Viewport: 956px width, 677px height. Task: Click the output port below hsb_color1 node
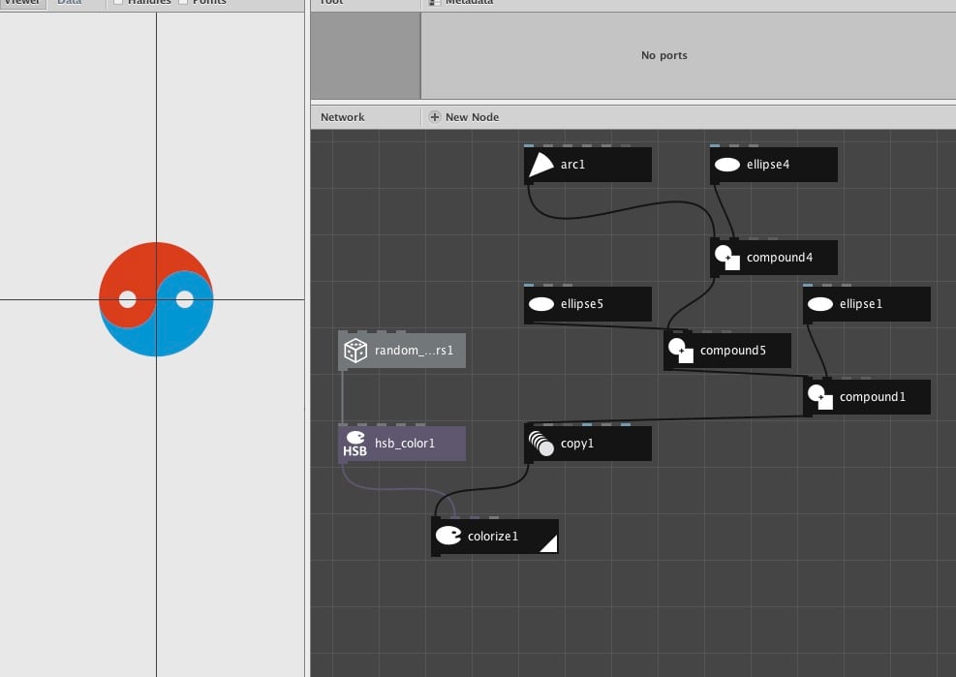[343, 462]
